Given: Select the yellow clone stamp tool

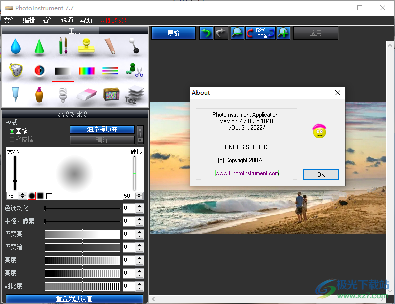Looking at the screenshot, I should pos(86,46).
